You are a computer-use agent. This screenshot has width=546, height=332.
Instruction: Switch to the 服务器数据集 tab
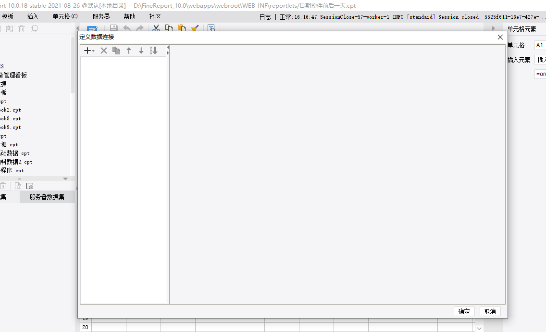click(47, 197)
